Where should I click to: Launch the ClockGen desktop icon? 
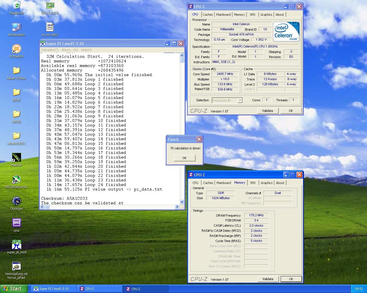16,201
